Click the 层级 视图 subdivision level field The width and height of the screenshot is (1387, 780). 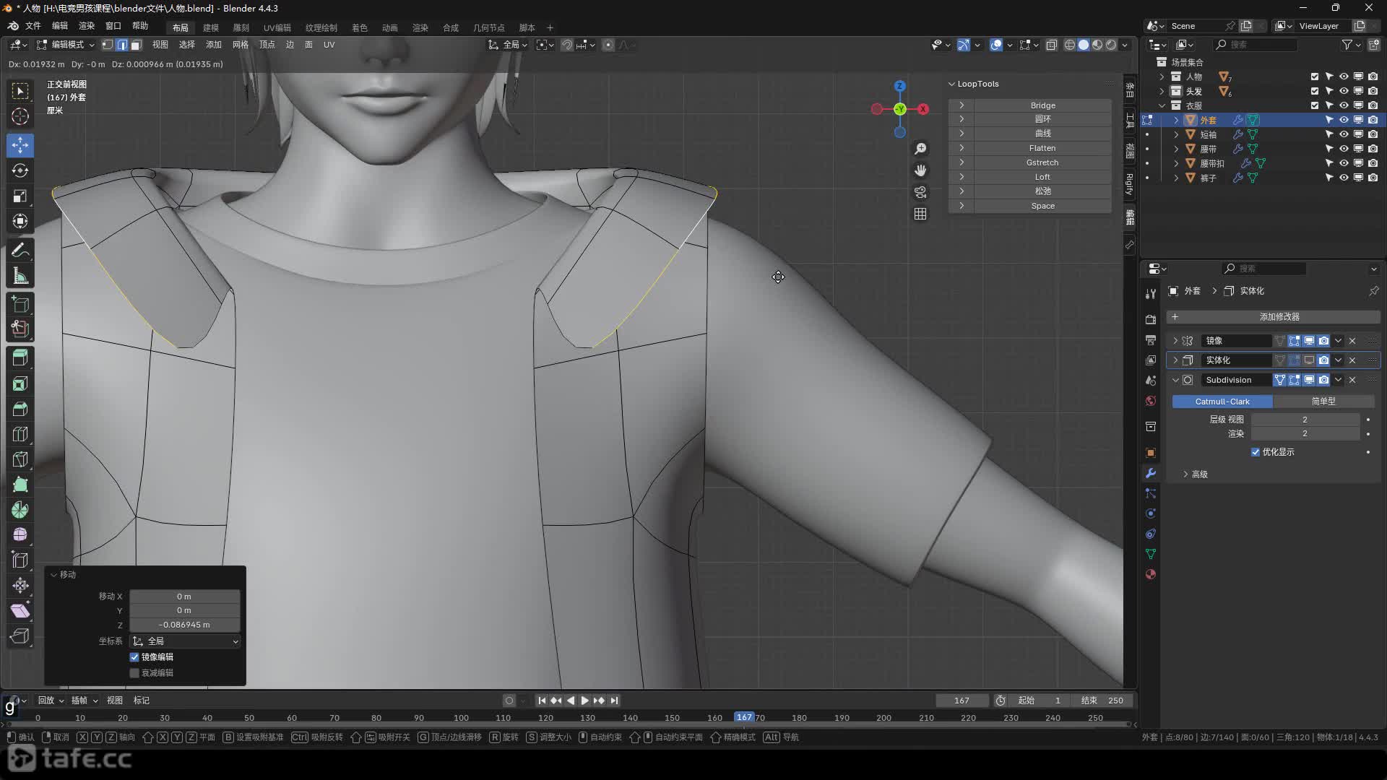(x=1305, y=420)
